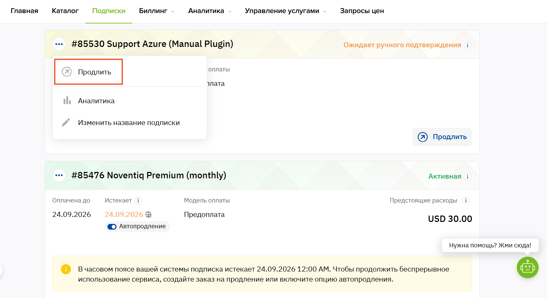Screen dimensions: 547x298
Task: Click info icon beside 'Ожидает ручного подтверждения' status
Action: tap(467, 45)
